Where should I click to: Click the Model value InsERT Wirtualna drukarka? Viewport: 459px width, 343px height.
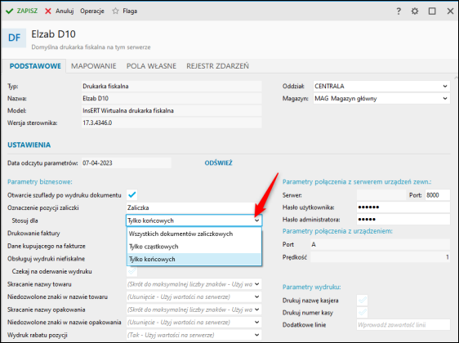coord(172,110)
